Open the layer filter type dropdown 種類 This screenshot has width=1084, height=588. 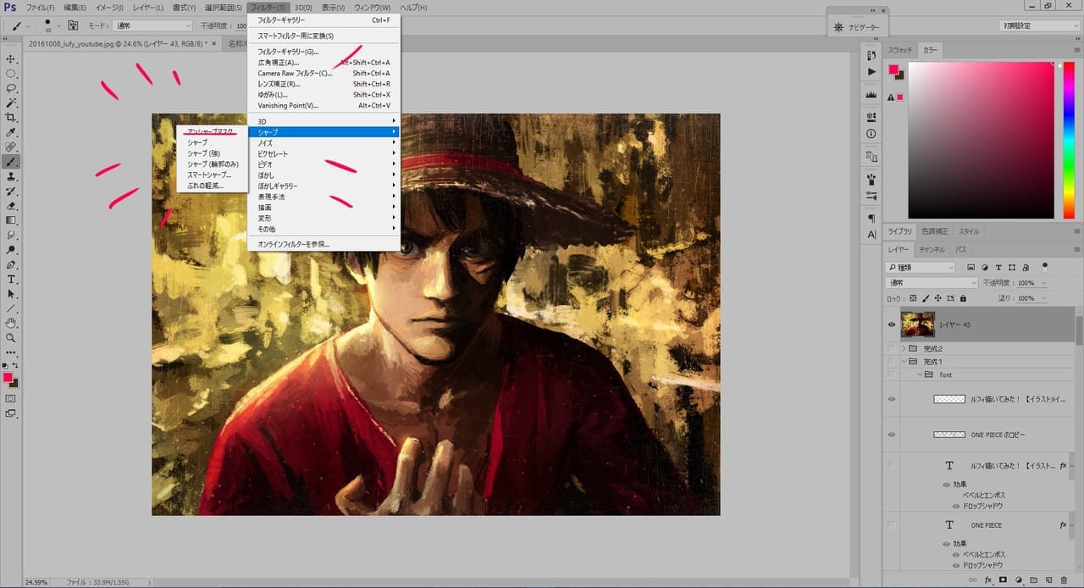coord(921,268)
